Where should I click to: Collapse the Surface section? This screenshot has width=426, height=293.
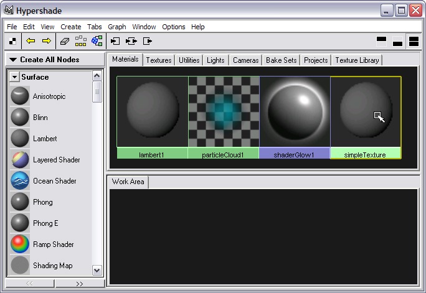tap(15, 77)
